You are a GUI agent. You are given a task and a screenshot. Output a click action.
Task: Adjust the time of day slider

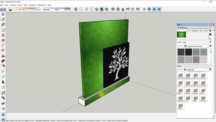click(57, 9)
